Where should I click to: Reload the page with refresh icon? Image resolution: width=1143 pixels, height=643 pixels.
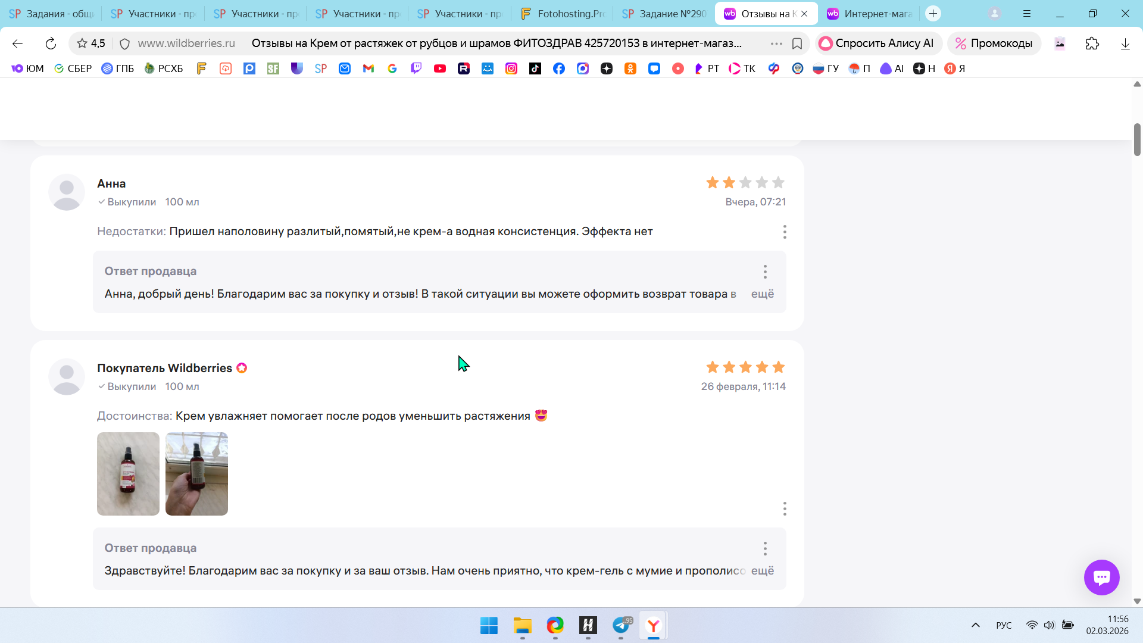pos(51,43)
